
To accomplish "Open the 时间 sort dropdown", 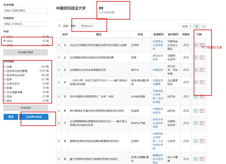I will [186, 26].
